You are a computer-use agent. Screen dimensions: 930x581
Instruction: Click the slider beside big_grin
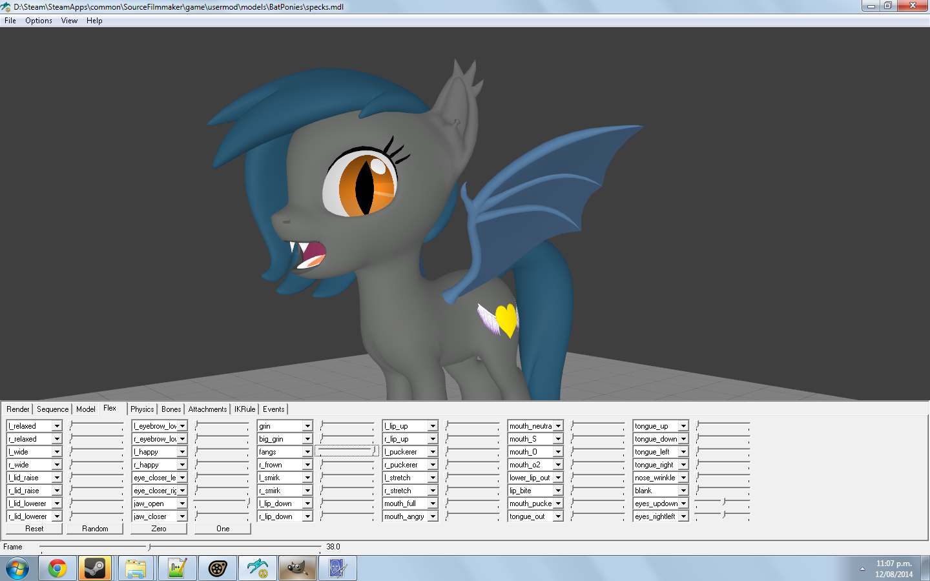click(347, 438)
